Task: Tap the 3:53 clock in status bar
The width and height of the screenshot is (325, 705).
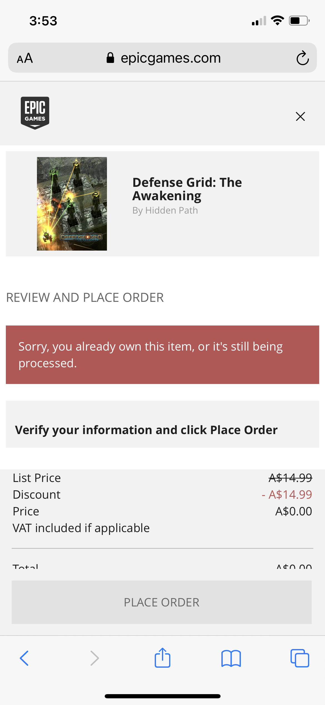Action: (x=43, y=21)
